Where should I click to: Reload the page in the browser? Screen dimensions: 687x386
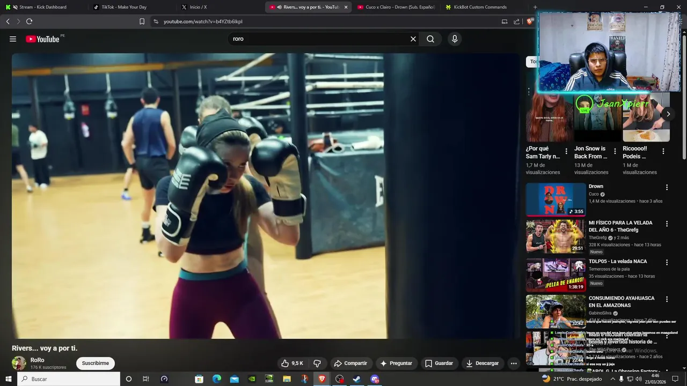tap(29, 21)
